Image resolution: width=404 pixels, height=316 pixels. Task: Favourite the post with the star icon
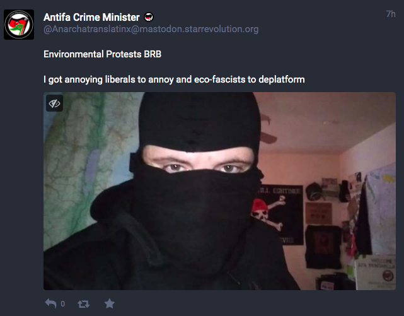pyautogui.click(x=110, y=303)
